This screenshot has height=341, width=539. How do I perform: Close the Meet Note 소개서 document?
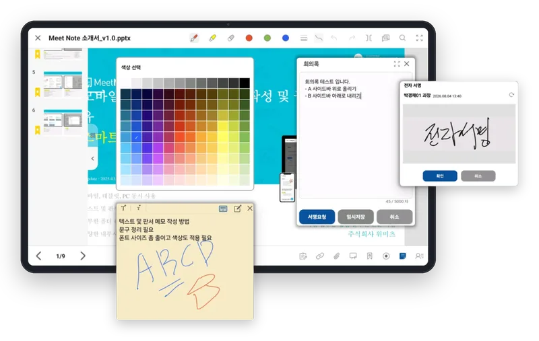[38, 38]
